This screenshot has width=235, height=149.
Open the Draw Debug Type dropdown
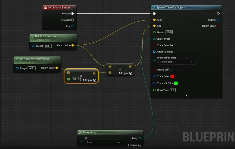[177, 62]
